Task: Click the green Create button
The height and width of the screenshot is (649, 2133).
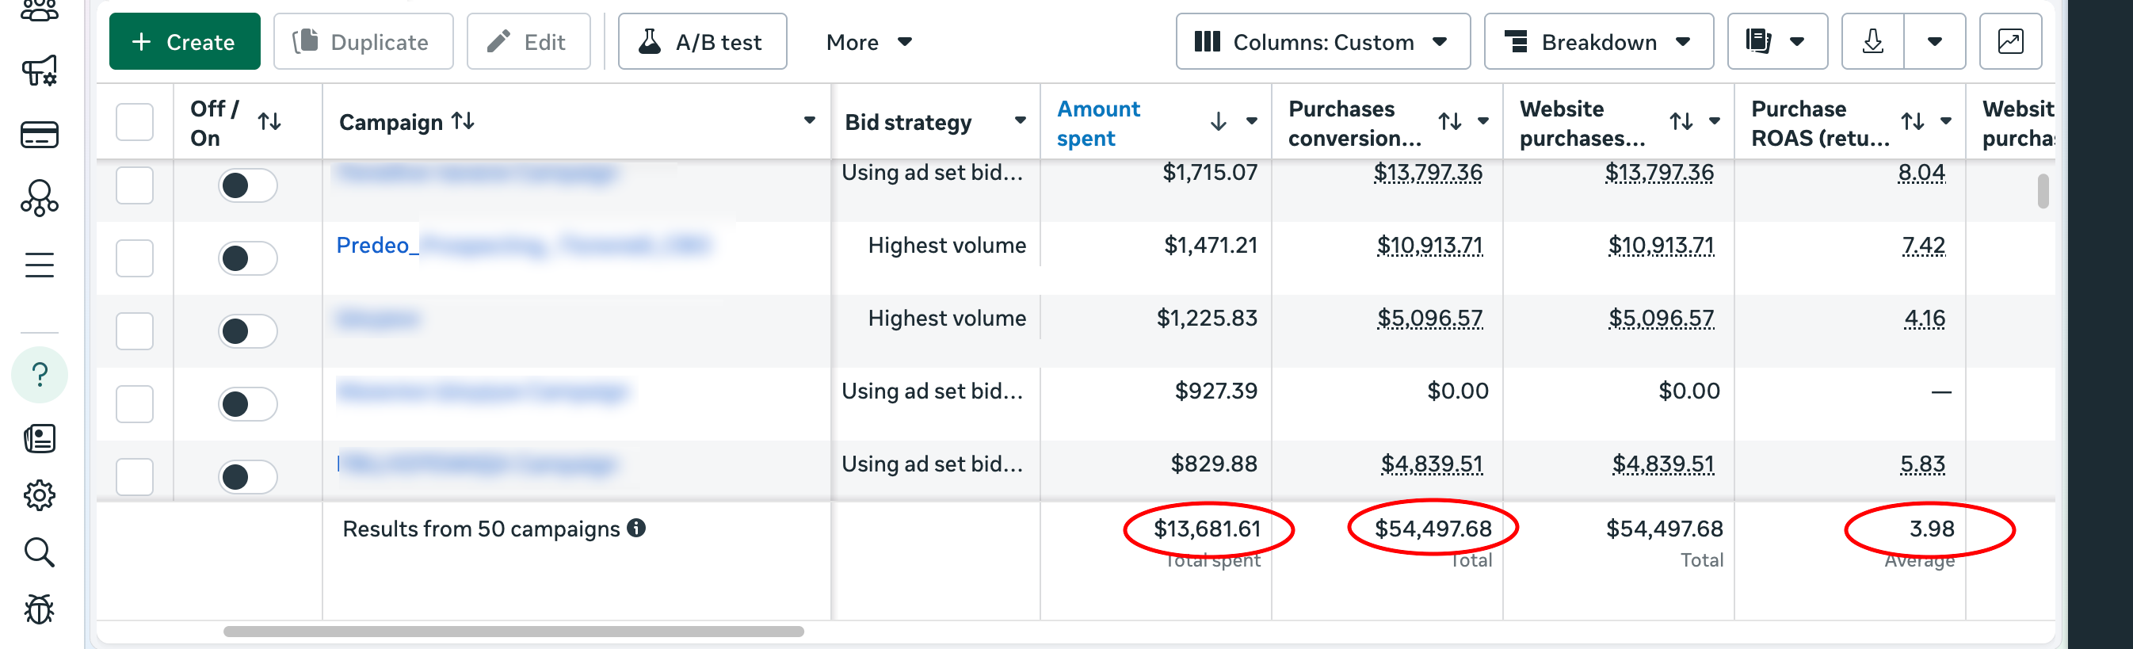Action: [184, 41]
